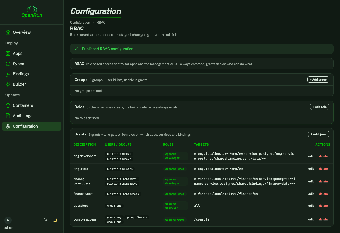The image size is (340, 233).
Task: Edit the console access grant
Action: pos(311,219)
